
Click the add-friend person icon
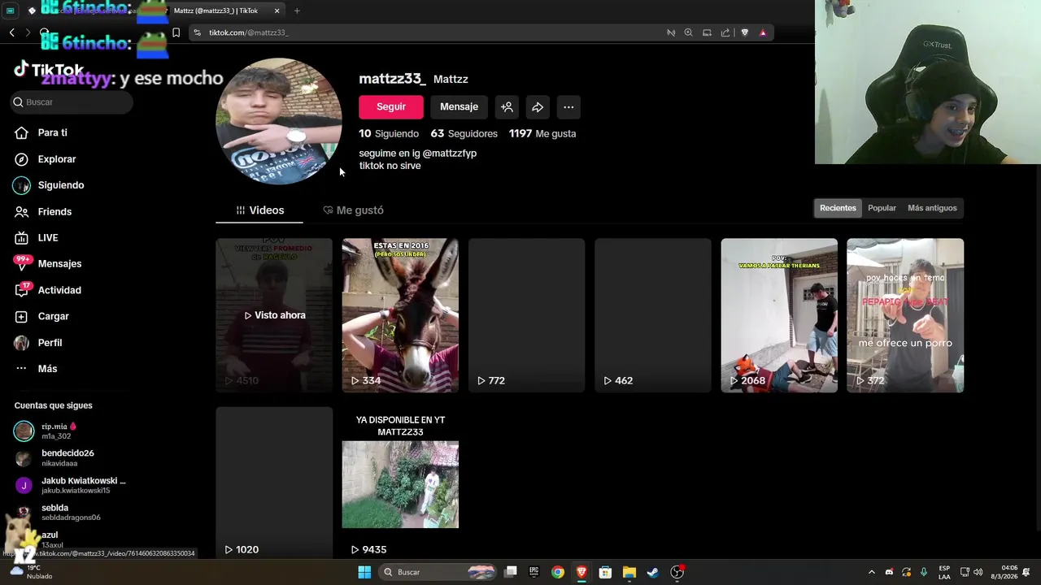pos(507,106)
